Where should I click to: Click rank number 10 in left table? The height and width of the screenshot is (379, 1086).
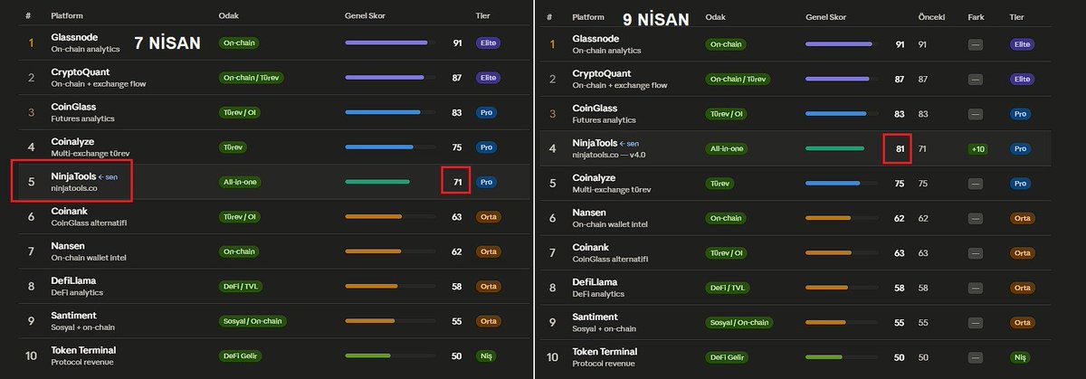[31, 356]
